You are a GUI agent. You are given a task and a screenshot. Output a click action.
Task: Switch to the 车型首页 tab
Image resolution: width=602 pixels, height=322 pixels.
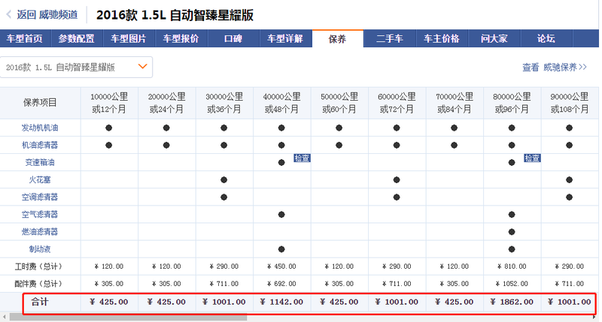tap(25, 39)
